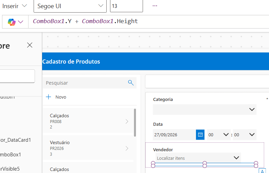This screenshot has height=173, width=269.
Task: Close the tree view side panel
Action: (x=30, y=45)
